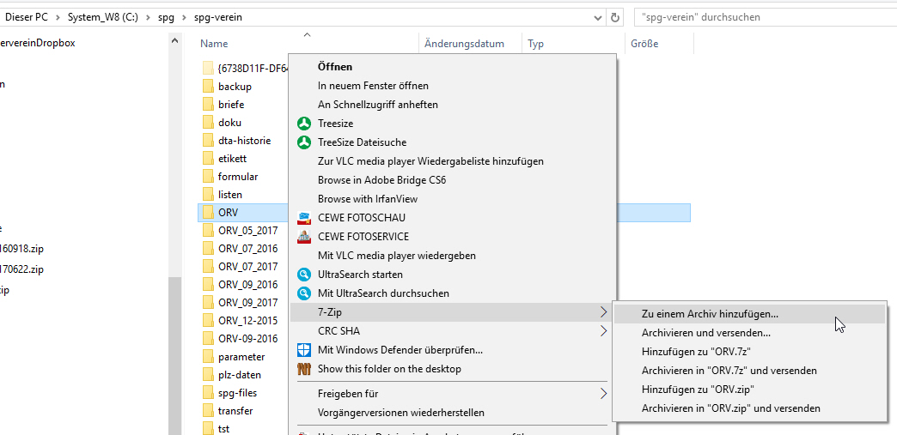Click the spg breadcrumb in address path
897x435 pixels.
(x=165, y=17)
